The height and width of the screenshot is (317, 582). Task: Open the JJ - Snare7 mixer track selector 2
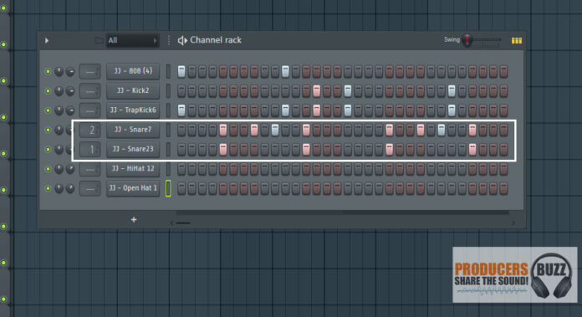(x=89, y=130)
